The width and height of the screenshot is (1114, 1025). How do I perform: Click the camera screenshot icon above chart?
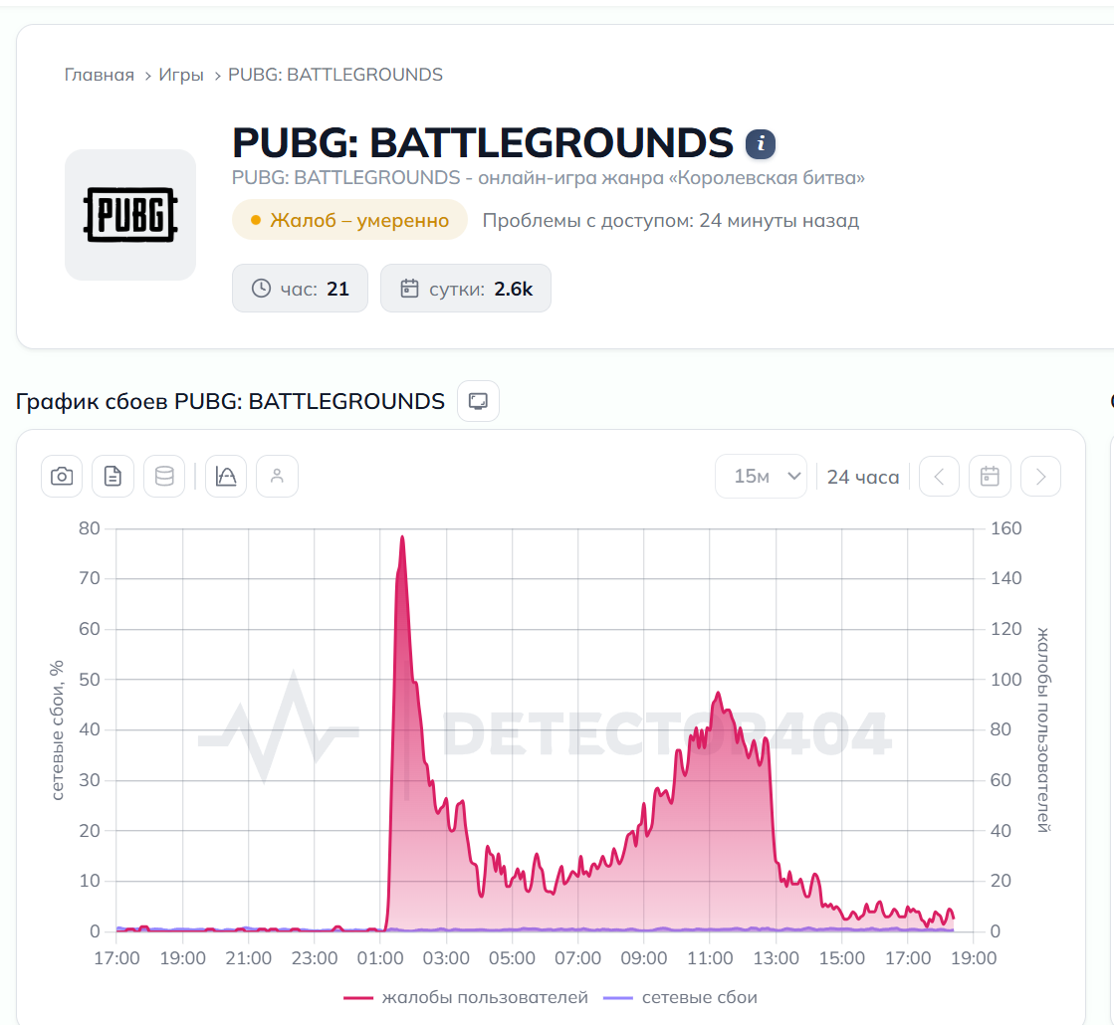[x=62, y=476]
